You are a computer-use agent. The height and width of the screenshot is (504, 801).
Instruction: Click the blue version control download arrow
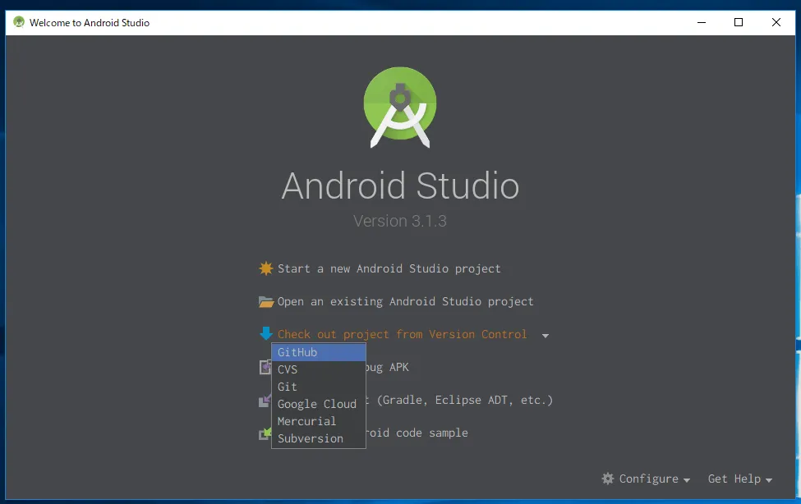point(265,334)
